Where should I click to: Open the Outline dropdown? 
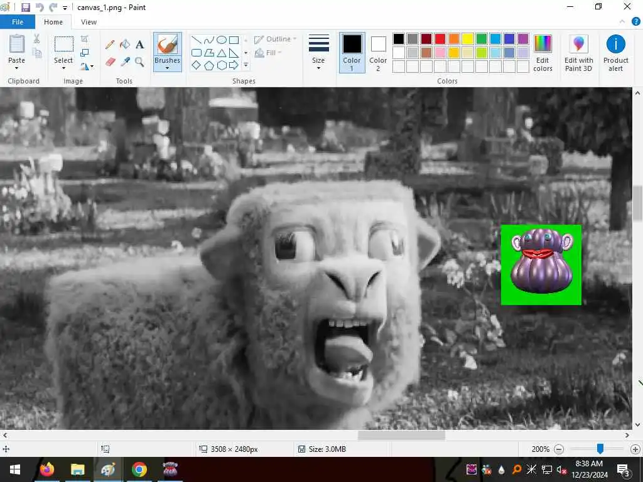pos(275,39)
